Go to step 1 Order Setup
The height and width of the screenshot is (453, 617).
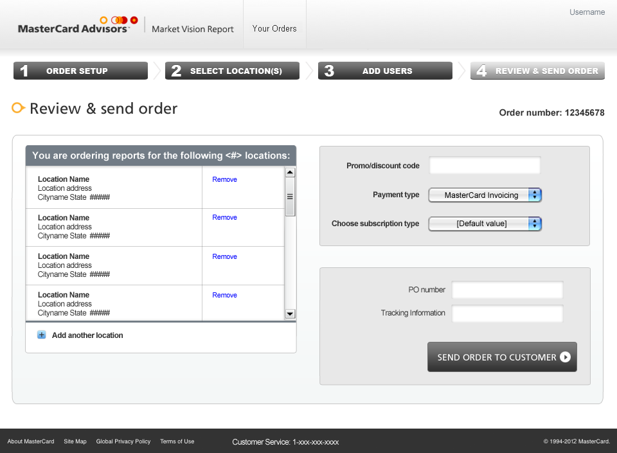click(x=80, y=71)
